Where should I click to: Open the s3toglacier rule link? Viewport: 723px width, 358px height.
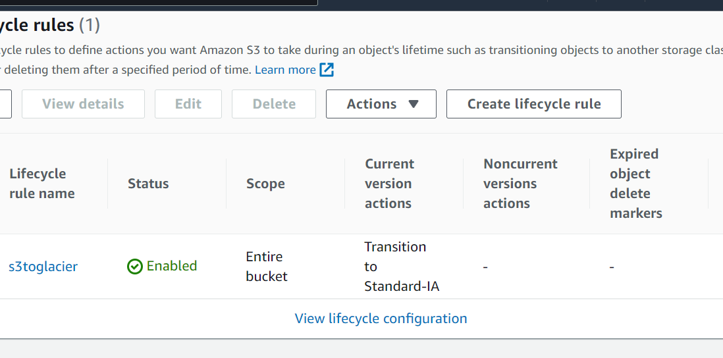coord(43,267)
